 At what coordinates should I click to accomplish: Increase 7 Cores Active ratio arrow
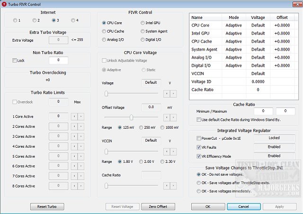81,176
